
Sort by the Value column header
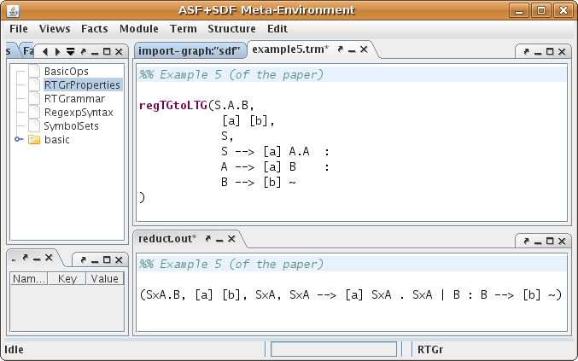pos(105,279)
